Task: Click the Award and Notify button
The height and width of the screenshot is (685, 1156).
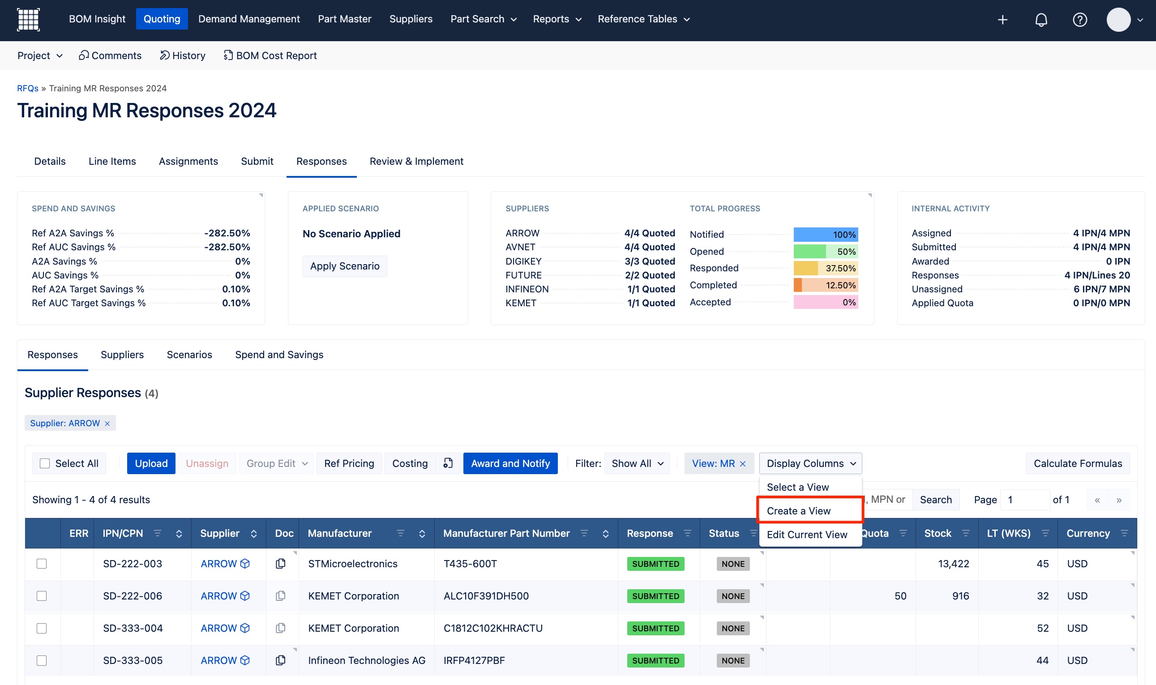Action: 510,463
